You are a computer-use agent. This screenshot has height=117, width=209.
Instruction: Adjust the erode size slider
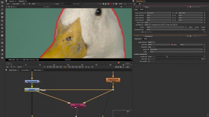tap(179, 57)
